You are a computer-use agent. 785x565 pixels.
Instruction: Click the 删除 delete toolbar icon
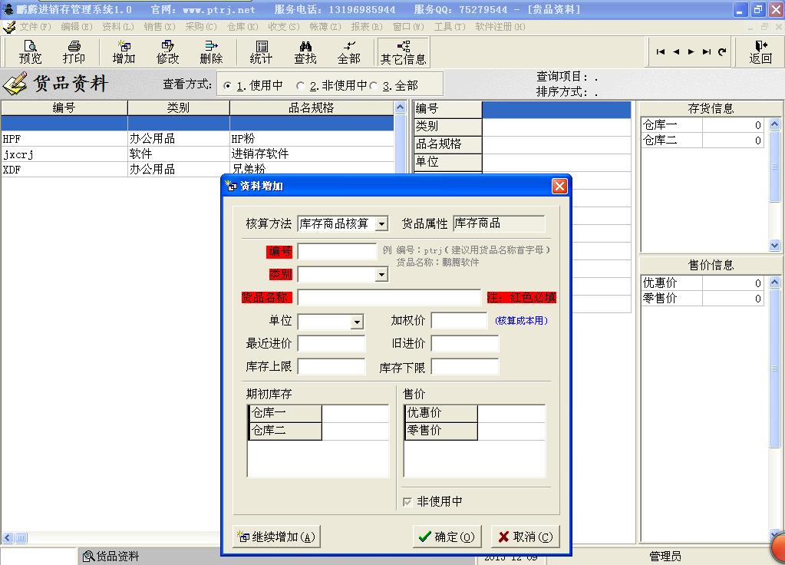pos(211,52)
